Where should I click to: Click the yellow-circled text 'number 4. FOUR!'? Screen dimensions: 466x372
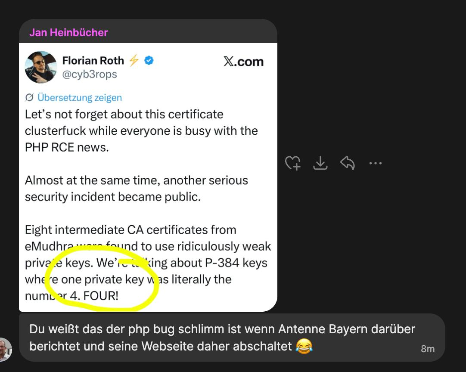[x=71, y=296]
